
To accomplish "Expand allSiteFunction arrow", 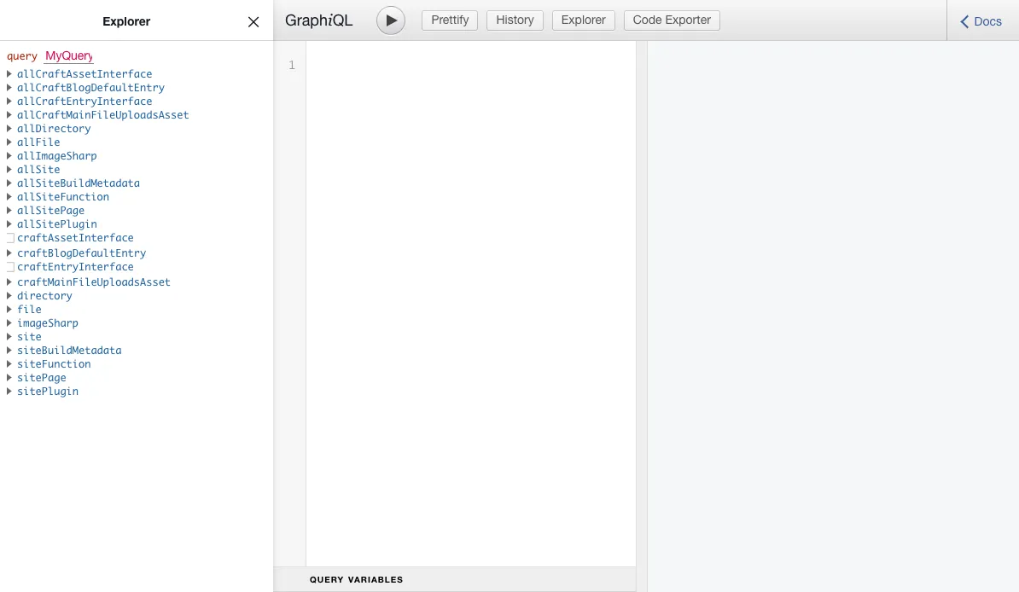I will click(x=9, y=197).
